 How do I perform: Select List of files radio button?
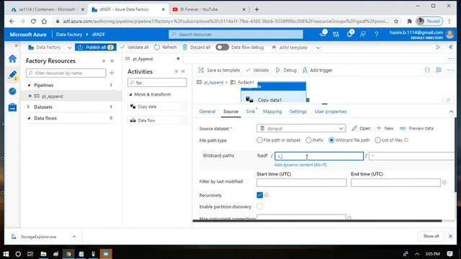(x=377, y=140)
